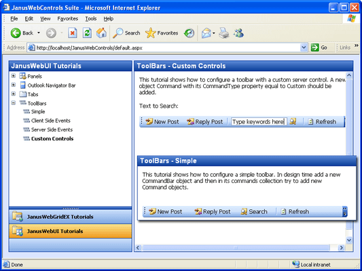
Task: Open the Edit menu
Action: click(29, 19)
